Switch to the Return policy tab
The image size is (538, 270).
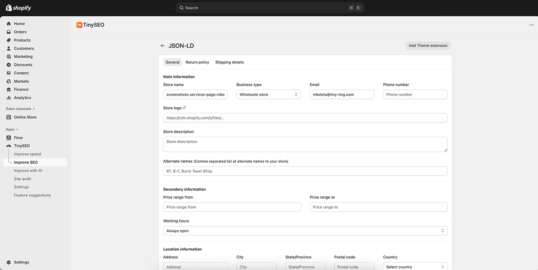[x=197, y=62]
